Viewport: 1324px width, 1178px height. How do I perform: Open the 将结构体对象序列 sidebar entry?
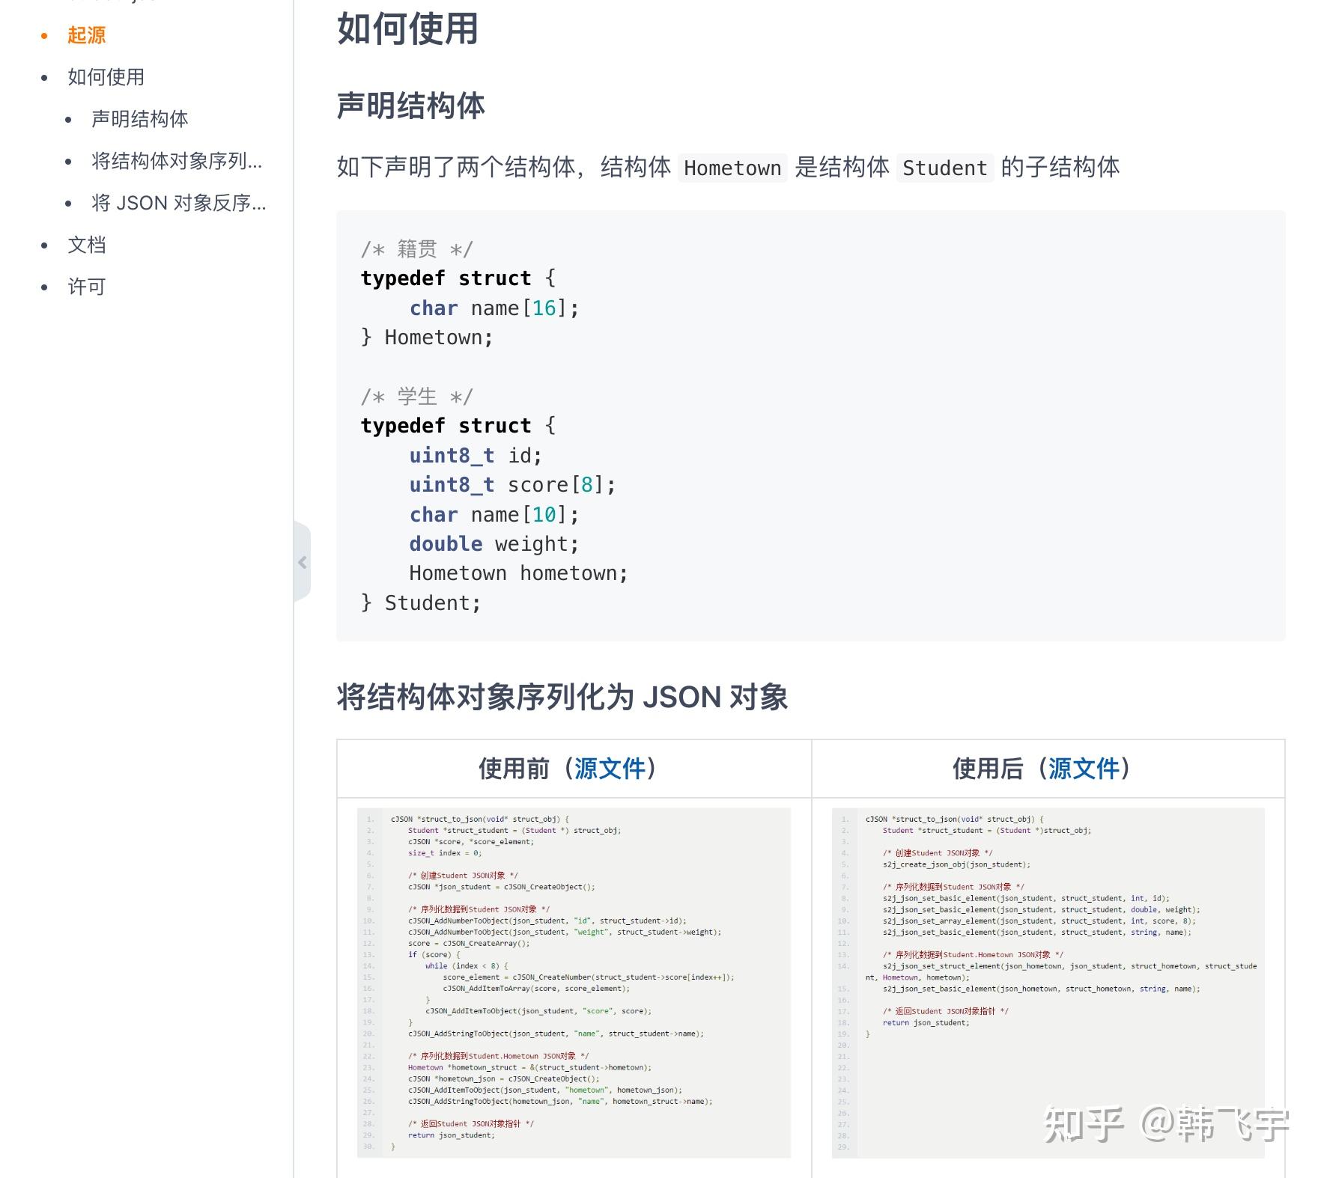pyautogui.click(x=174, y=160)
